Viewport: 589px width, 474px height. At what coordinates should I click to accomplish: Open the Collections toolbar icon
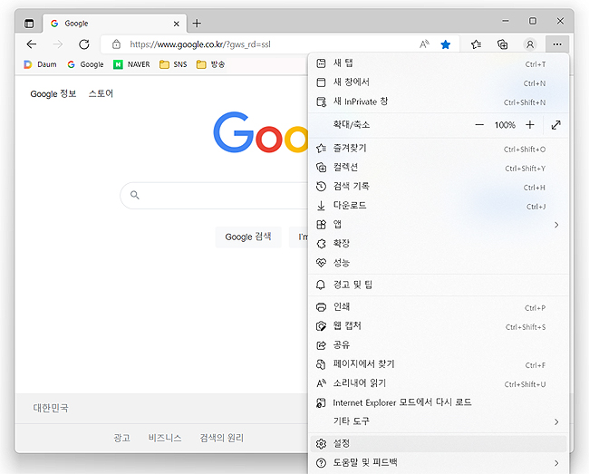503,44
